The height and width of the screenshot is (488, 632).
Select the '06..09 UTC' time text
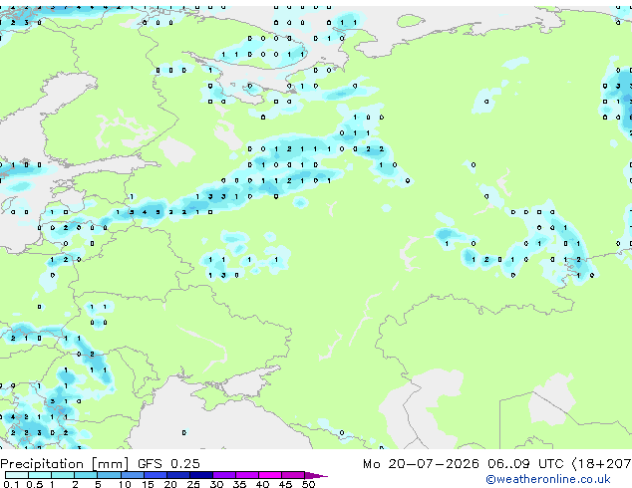click(x=525, y=464)
